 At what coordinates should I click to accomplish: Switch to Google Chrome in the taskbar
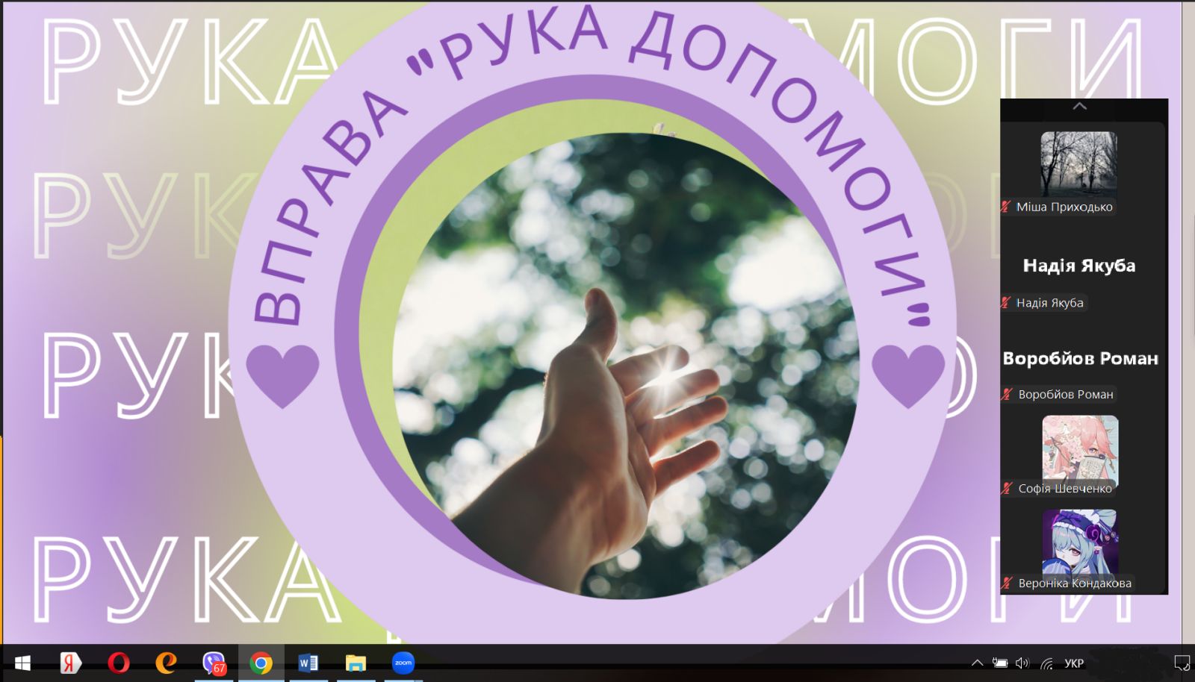coord(261,663)
